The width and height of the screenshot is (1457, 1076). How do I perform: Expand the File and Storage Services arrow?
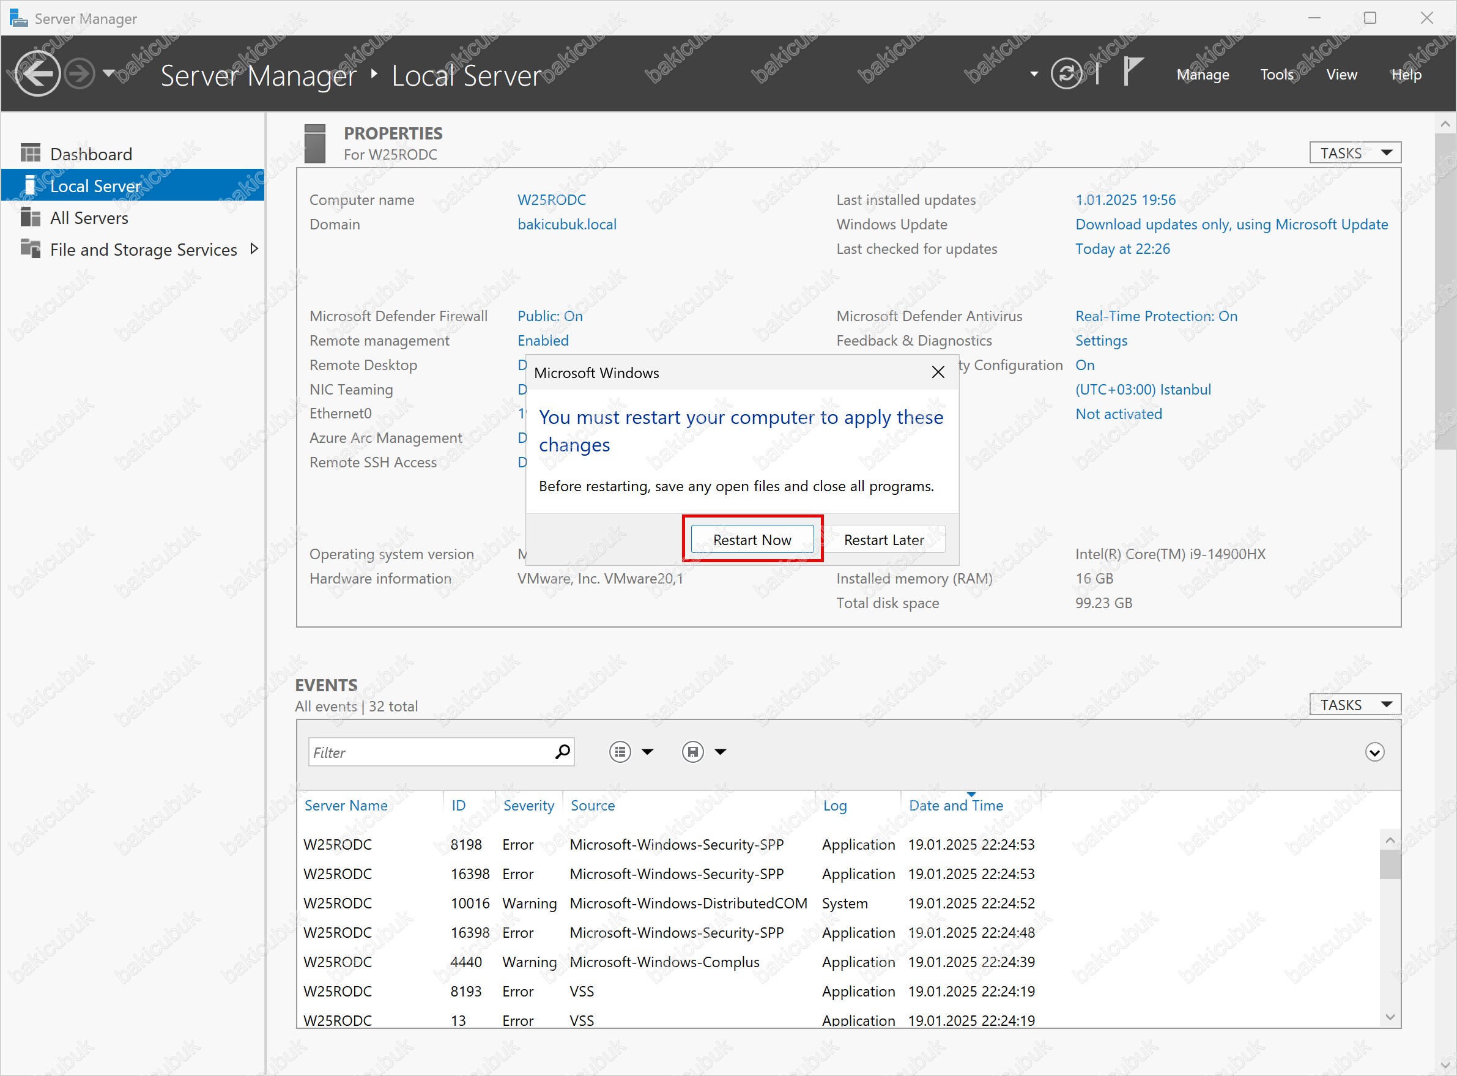pyautogui.click(x=254, y=249)
